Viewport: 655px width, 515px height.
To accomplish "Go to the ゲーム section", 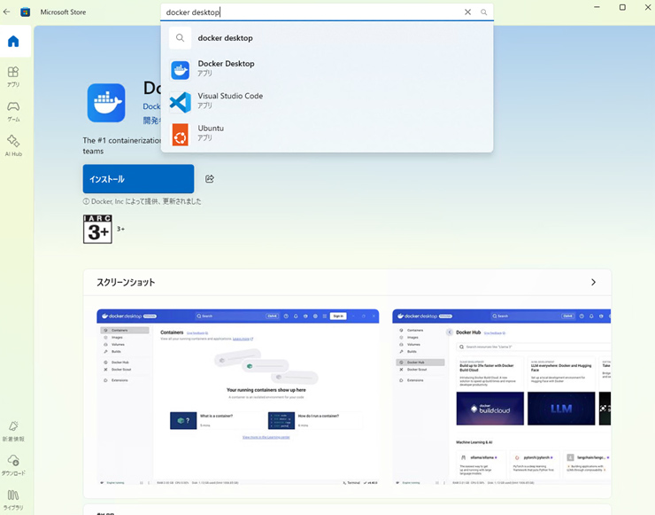I will (13, 111).
